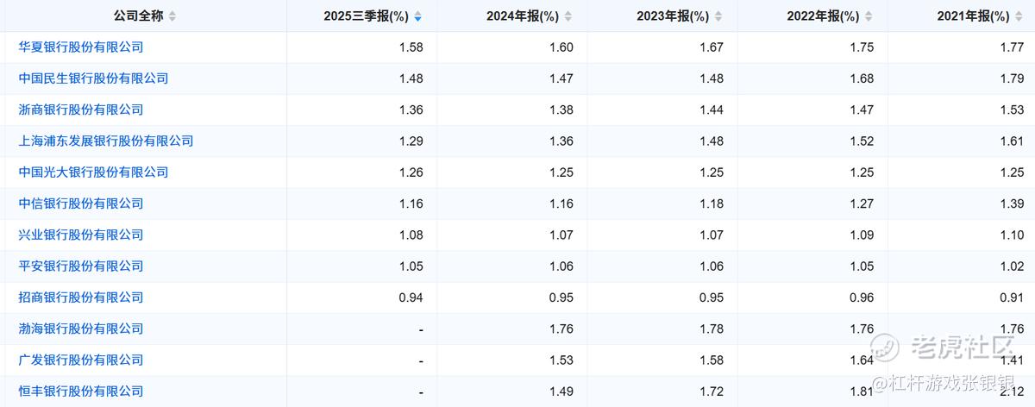Open 渤海银行股份有限公司 link

(81, 329)
